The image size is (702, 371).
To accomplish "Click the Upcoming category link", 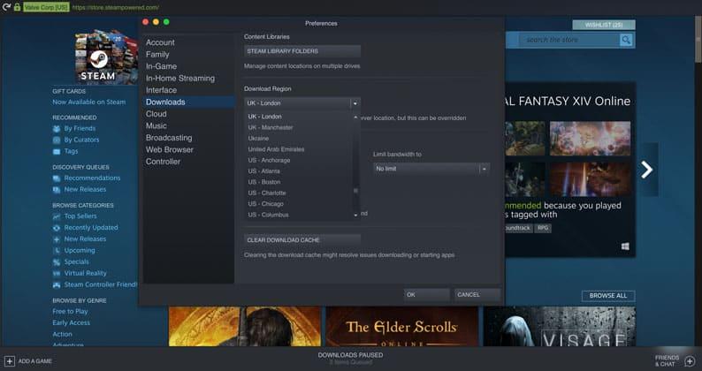I will pos(80,251).
